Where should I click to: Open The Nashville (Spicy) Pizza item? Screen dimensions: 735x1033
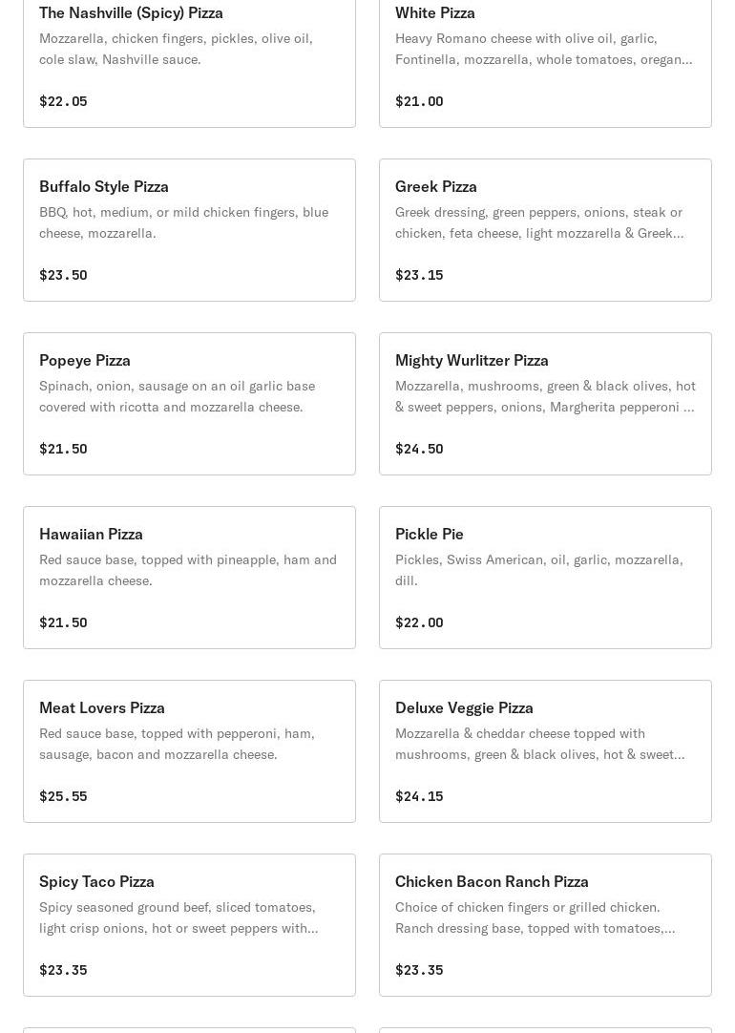tap(131, 13)
